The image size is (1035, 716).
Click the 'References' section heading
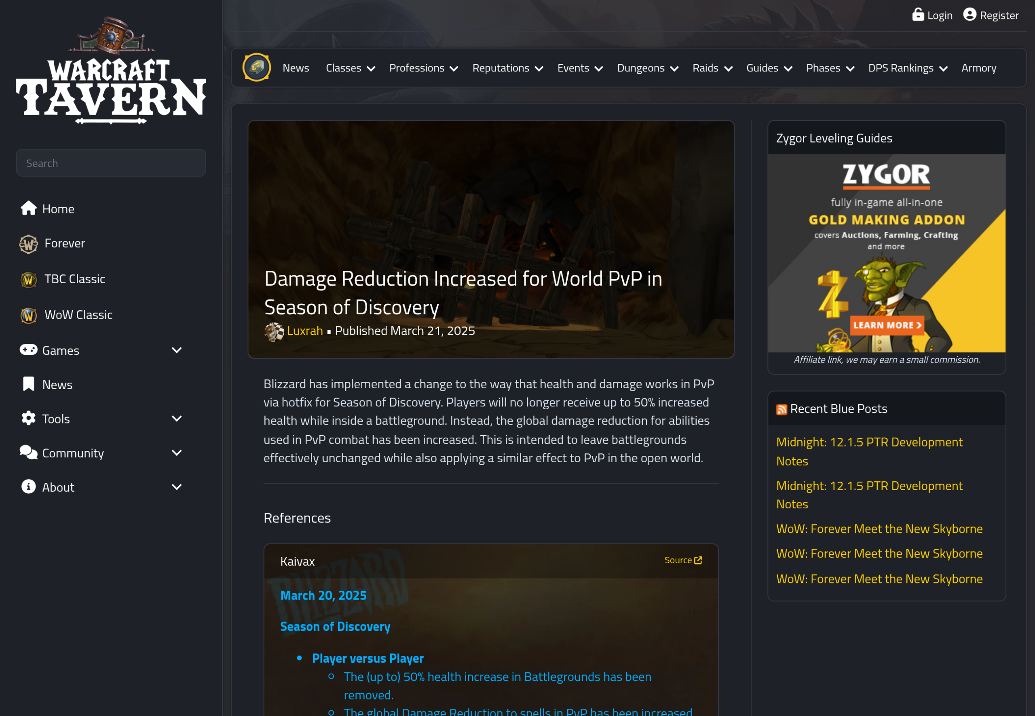tap(297, 518)
